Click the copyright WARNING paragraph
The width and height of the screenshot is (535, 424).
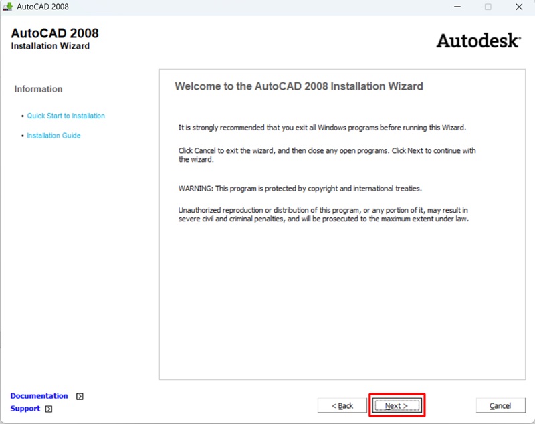[300, 189]
